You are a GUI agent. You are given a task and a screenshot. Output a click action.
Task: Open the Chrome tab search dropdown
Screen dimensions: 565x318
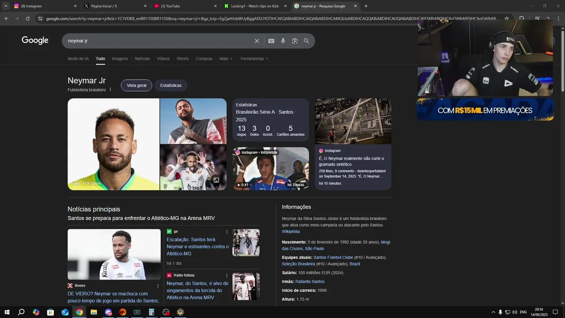coord(6,6)
